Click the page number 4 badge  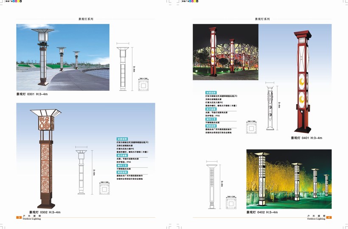tap(329, 218)
